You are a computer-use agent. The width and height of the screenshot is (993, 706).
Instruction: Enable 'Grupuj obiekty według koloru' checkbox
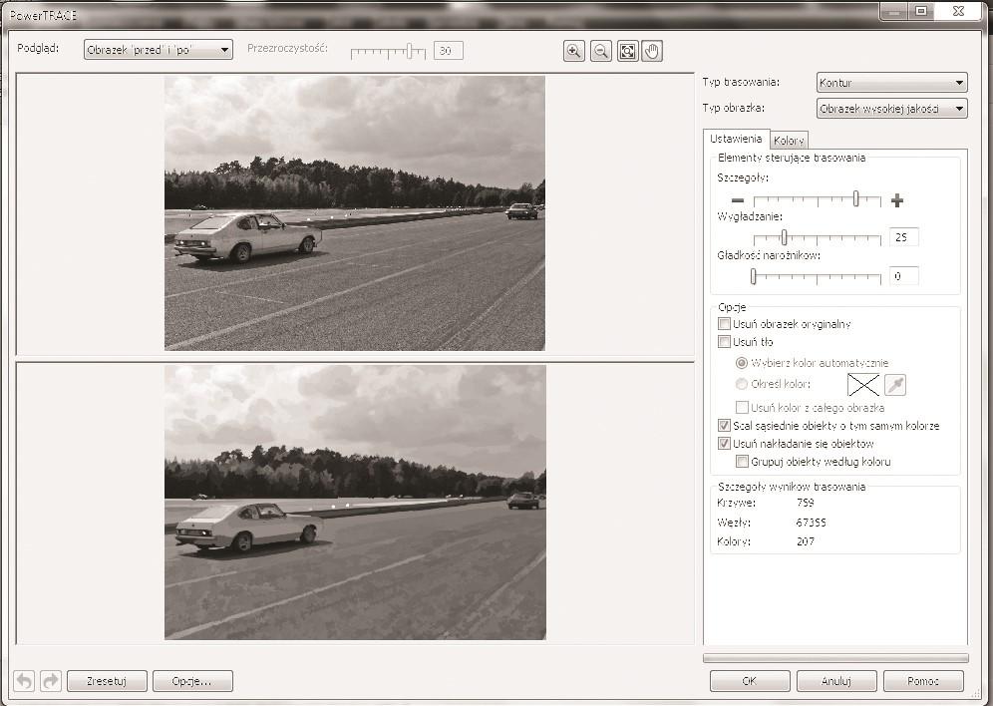(742, 461)
